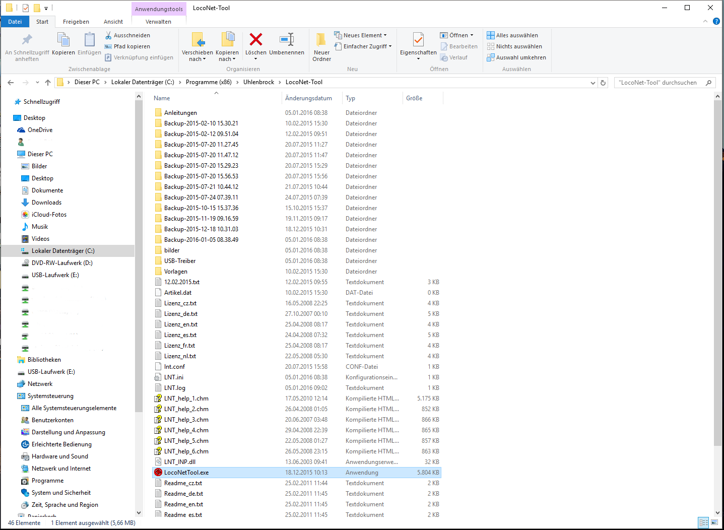Expand address bar history dropdown
Viewport: 724px width, 530px height.
593,83
